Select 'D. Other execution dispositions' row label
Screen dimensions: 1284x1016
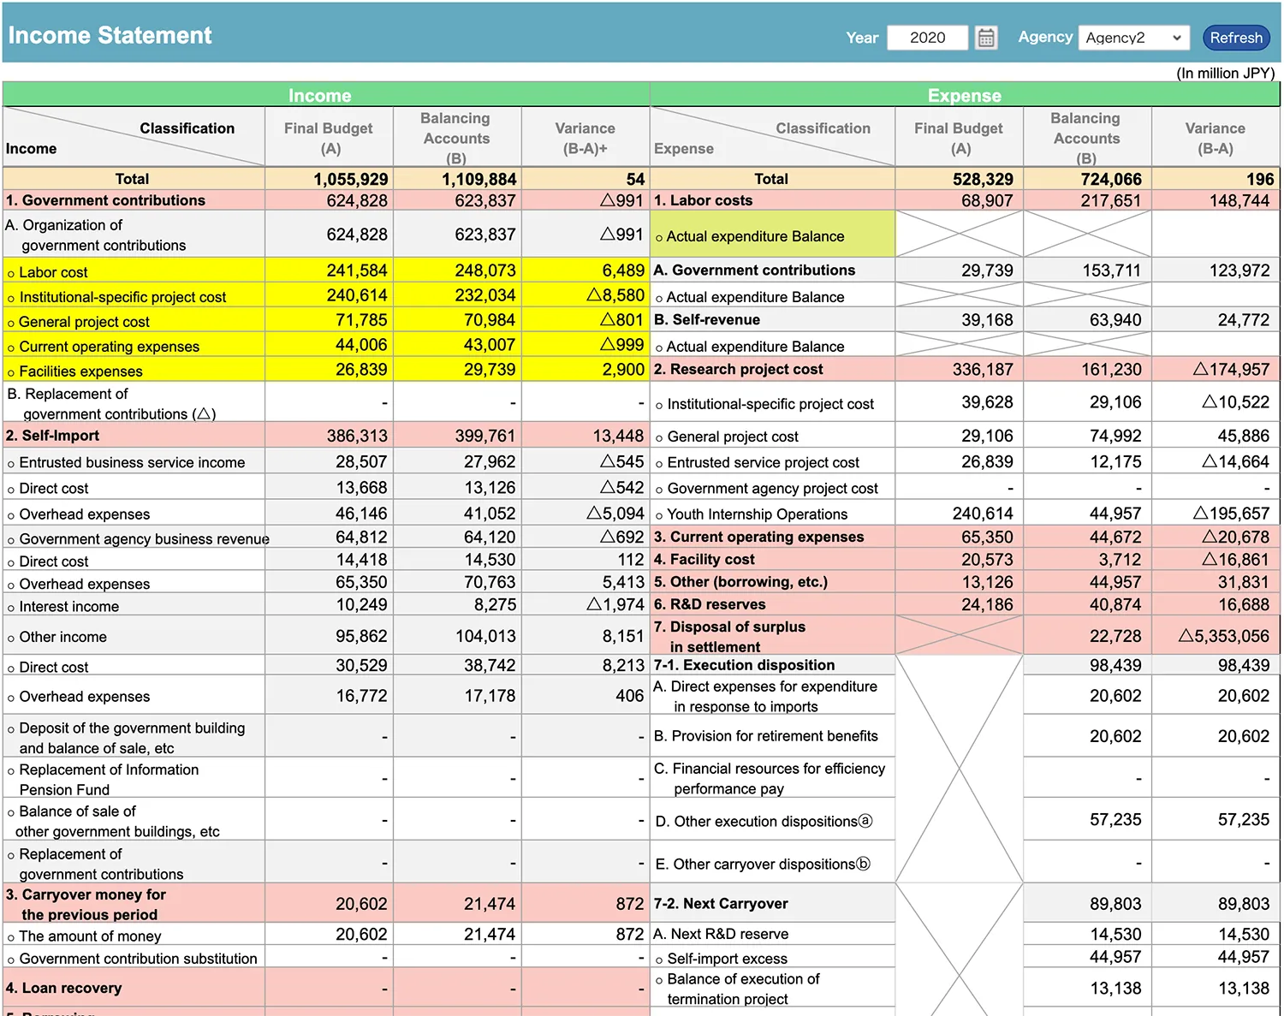point(764,821)
